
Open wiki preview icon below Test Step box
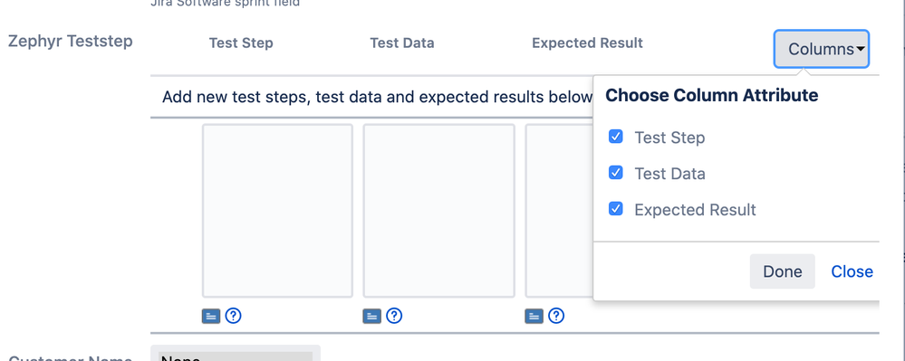211,316
